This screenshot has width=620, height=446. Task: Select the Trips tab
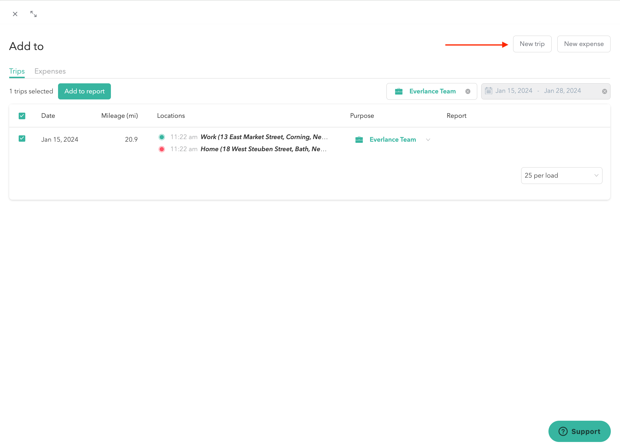(x=17, y=71)
